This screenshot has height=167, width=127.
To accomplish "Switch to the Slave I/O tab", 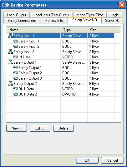I will tap(112, 21).
